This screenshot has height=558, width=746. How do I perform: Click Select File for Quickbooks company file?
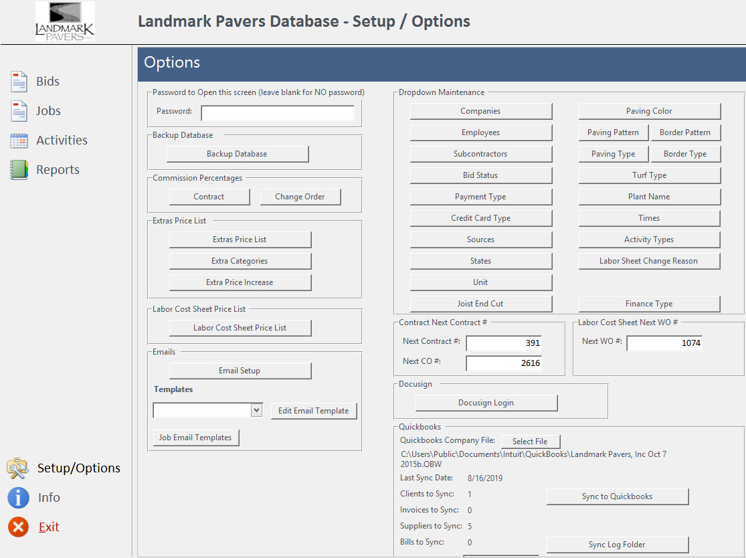point(530,442)
